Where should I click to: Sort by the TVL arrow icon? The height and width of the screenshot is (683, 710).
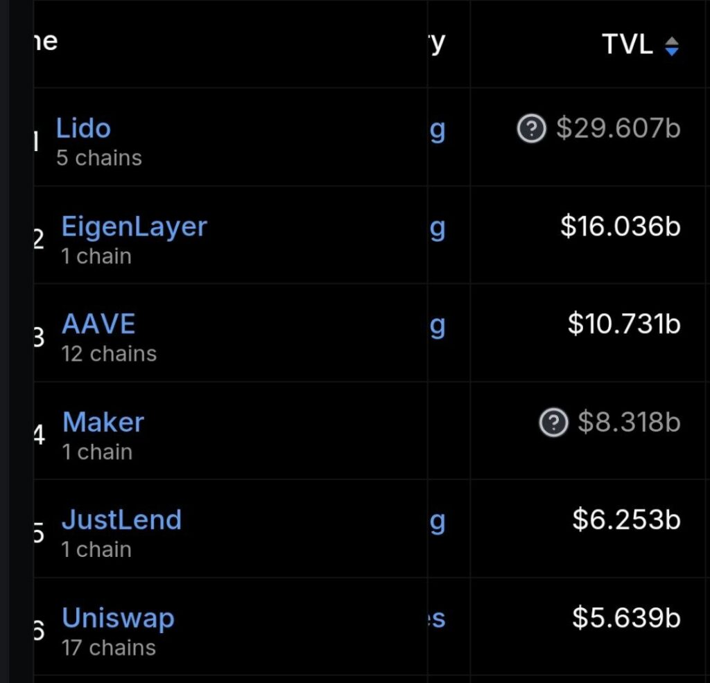coord(671,46)
